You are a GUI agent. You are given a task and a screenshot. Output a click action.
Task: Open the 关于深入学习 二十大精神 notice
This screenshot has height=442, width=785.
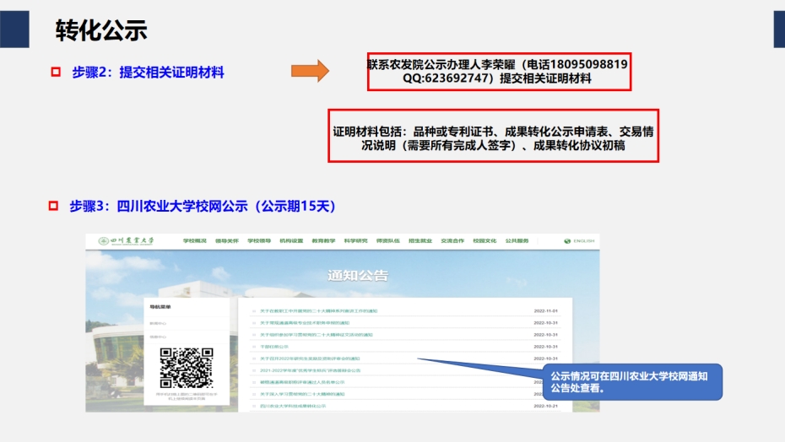302,394
